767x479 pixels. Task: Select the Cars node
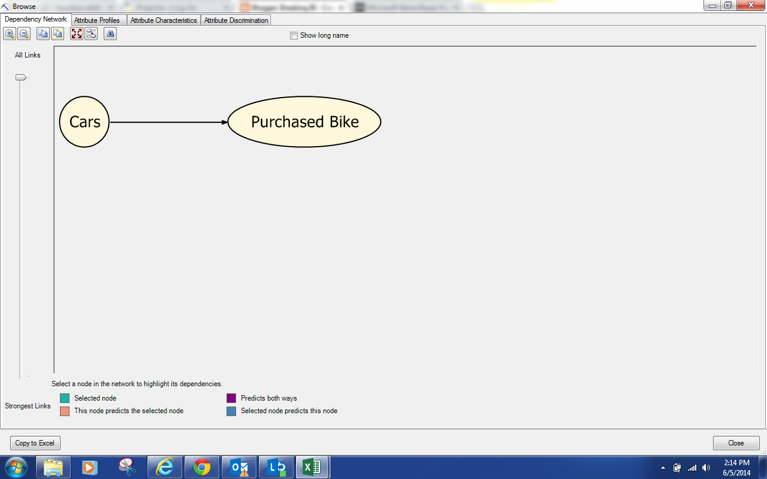click(84, 122)
